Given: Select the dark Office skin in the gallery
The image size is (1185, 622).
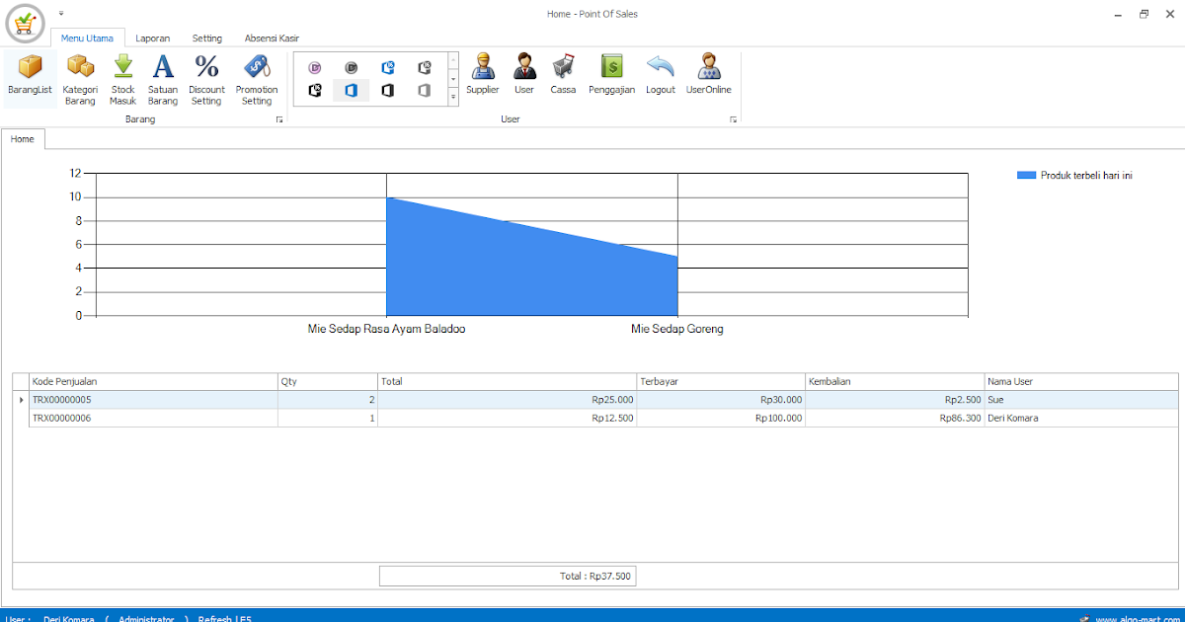Looking at the screenshot, I should [387, 91].
